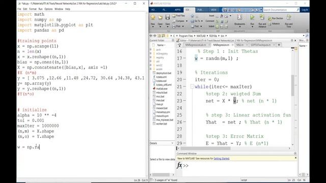Click the Browse for folder icon
The height and width of the screenshot is (183, 326).
pyautogui.click(x=164, y=36)
